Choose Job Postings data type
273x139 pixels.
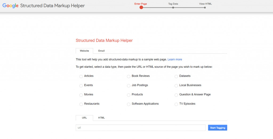pyautogui.click(x=129, y=86)
